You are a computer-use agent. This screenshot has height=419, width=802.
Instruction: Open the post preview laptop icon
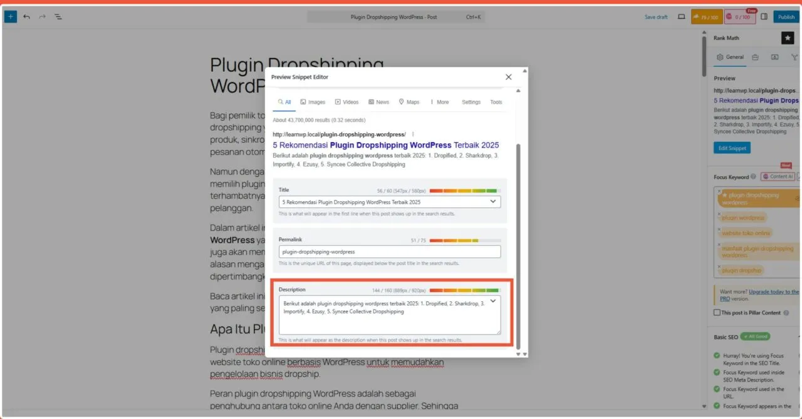pos(681,17)
